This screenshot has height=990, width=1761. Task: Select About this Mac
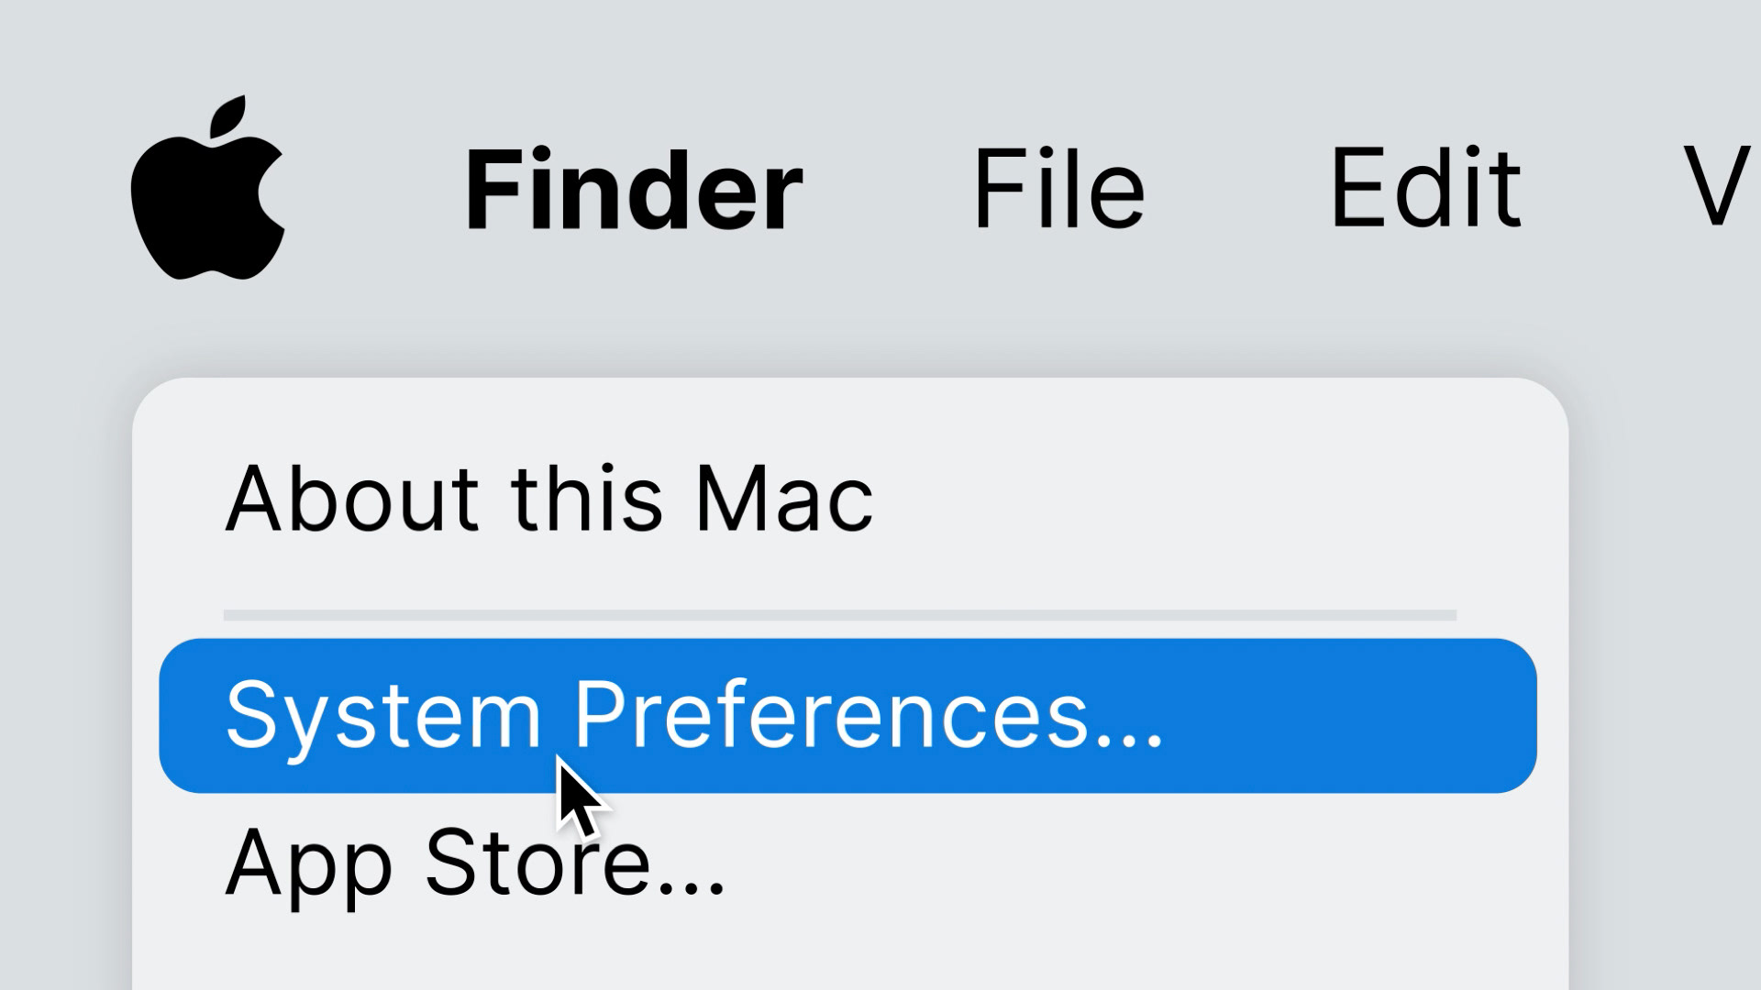(549, 498)
